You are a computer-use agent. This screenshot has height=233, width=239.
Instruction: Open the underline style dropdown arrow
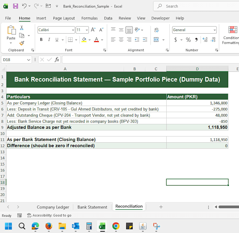63,40
